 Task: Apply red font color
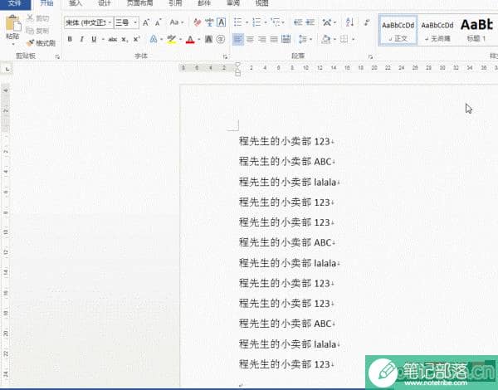point(190,39)
